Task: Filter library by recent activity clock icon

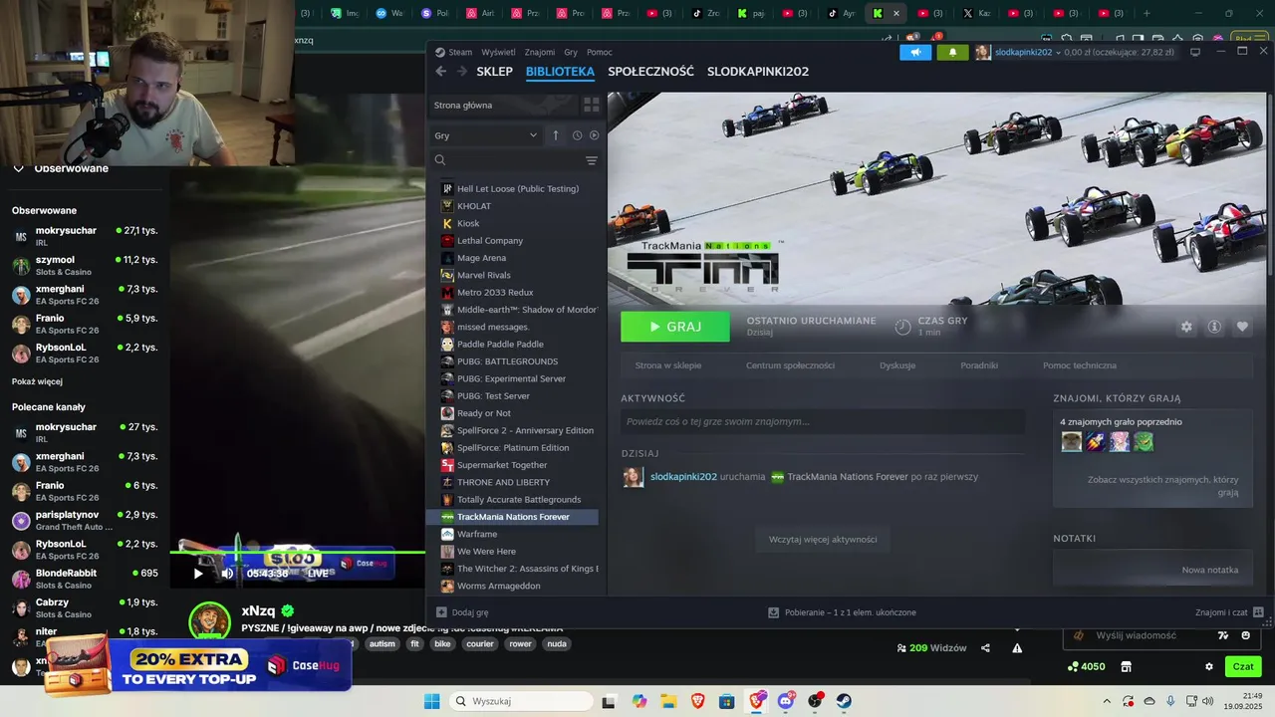Action: coord(577,135)
